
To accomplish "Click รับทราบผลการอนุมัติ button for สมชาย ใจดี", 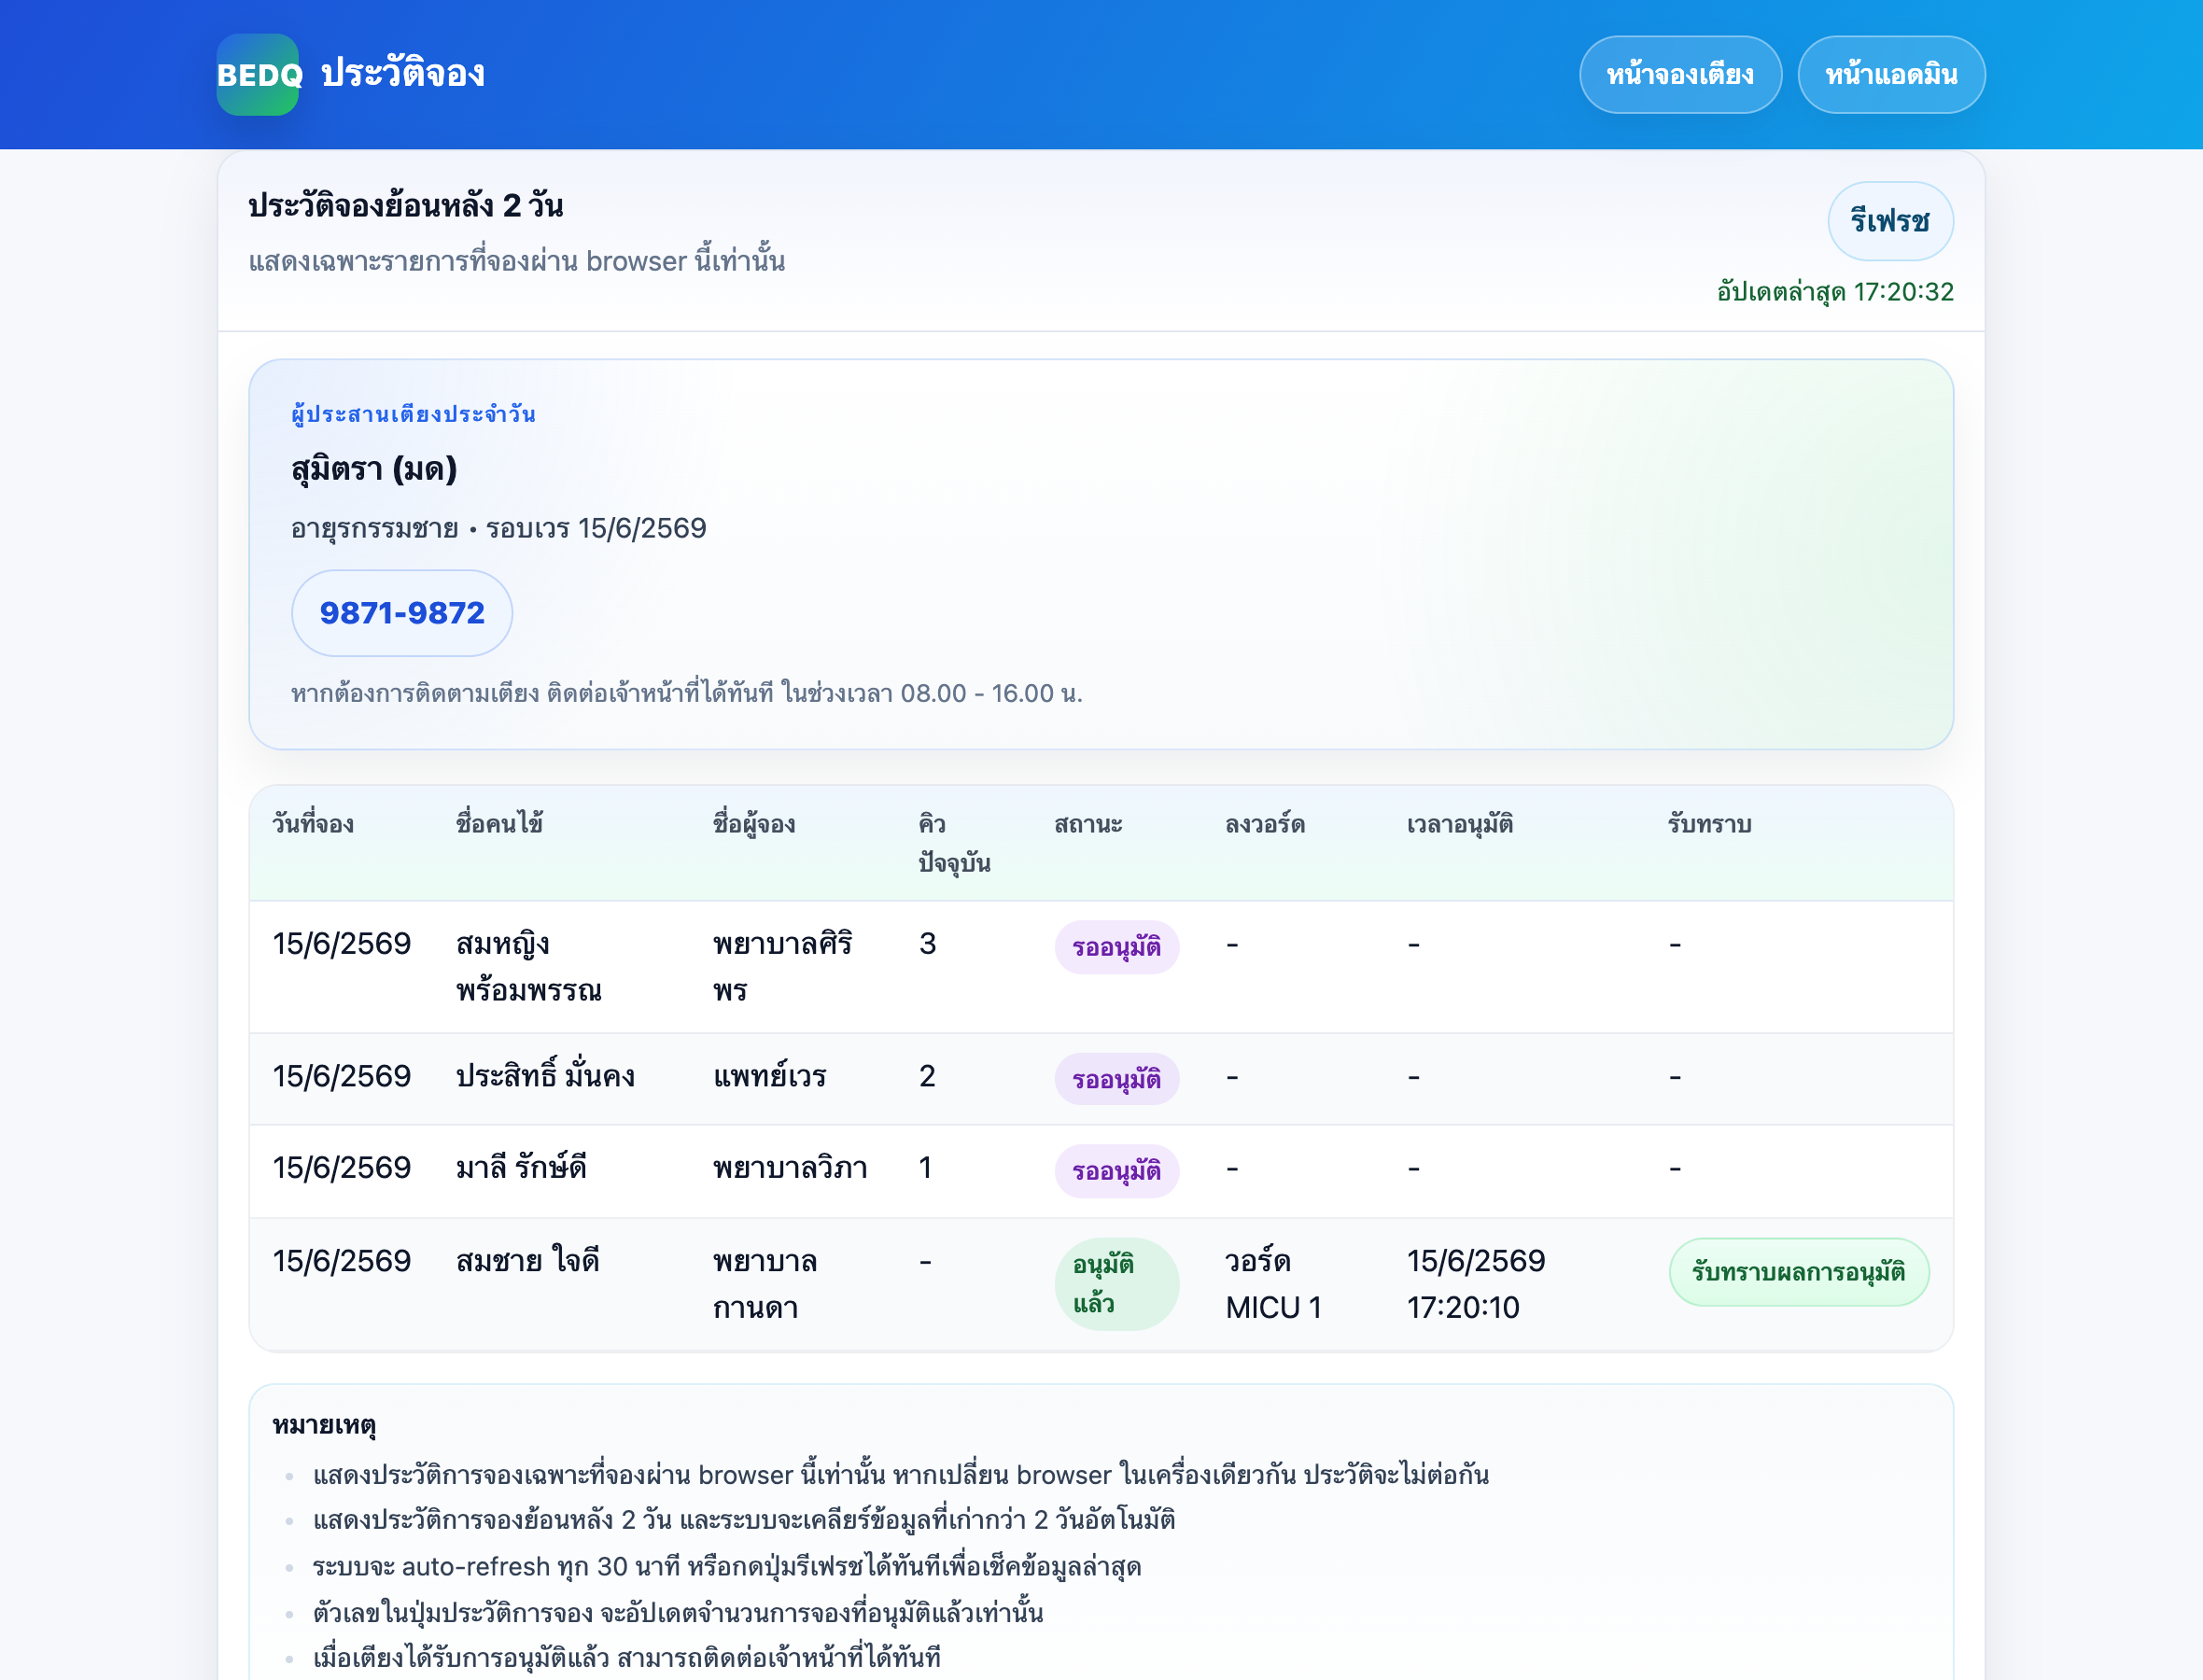I will click(1799, 1272).
